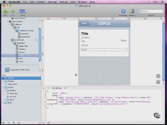Select the Phone label on canvas

click(84, 45)
